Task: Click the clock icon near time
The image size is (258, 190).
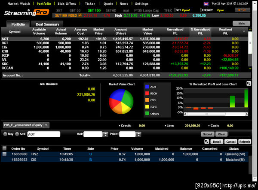Action: [x=235, y=3]
